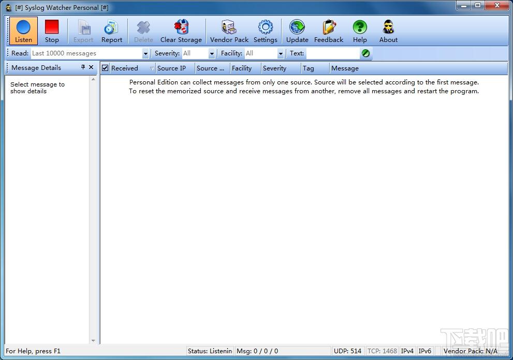Click the 'Status: Listenin' status bar entry
Image resolution: width=513 pixels, height=360 pixels.
pos(210,351)
